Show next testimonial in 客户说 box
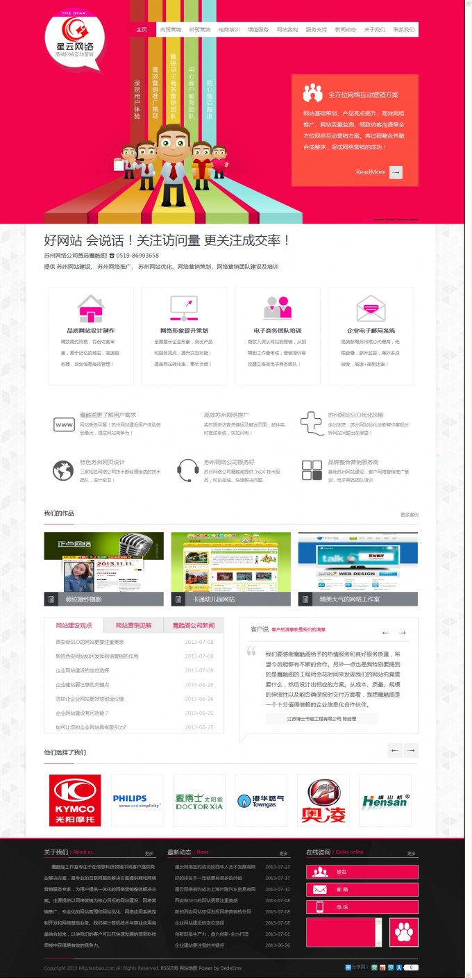This screenshot has height=978, width=472. click(402, 633)
